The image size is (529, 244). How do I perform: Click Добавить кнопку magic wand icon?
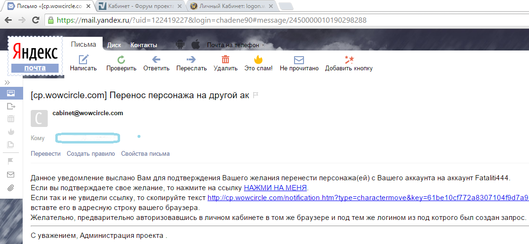point(349,59)
